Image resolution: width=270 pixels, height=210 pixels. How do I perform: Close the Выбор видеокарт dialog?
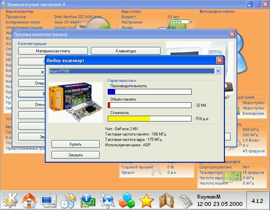pos(220,60)
